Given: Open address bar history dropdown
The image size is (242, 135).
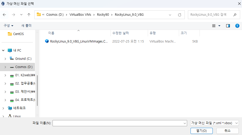Looking at the screenshot, I should (x=170, y=15).
